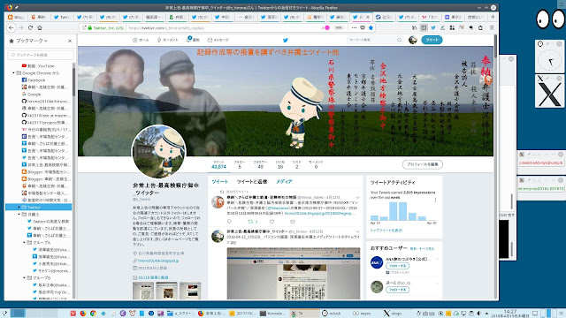Click the フォロー count stat

240,165
